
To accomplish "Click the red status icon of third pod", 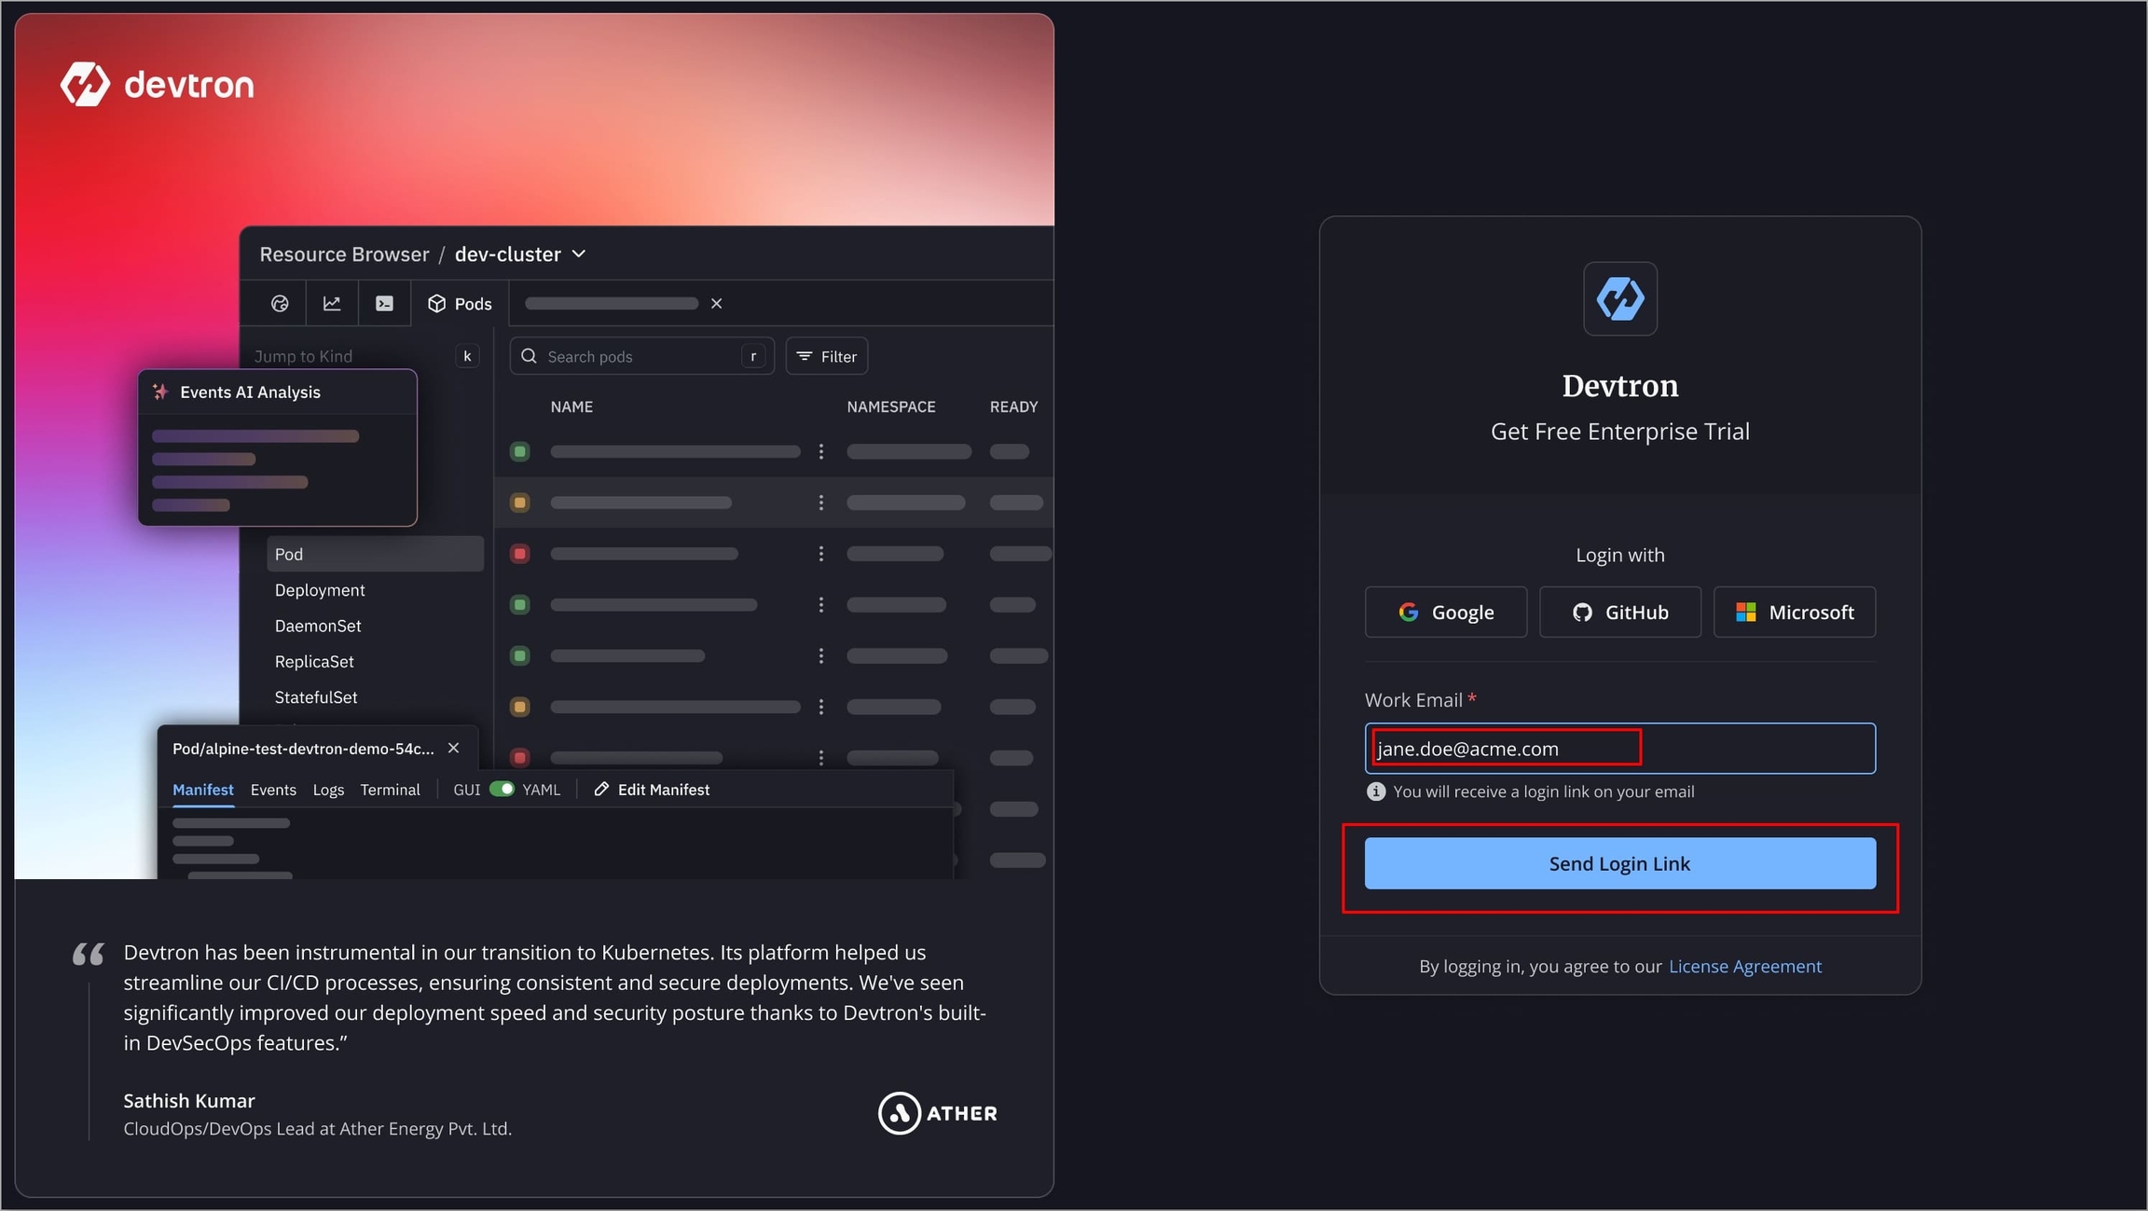I will coord(520,554).
